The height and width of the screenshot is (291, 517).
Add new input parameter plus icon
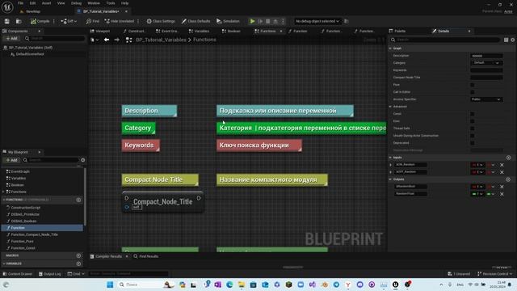(x=508, y=158)
